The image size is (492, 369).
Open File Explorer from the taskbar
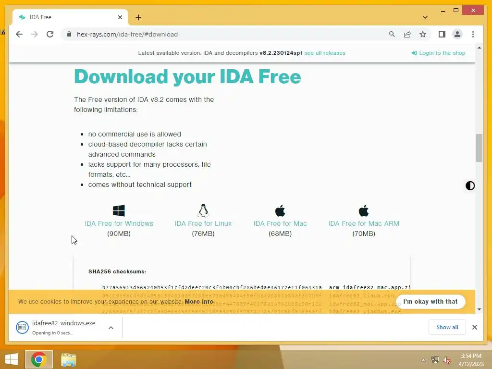[68, 359]
